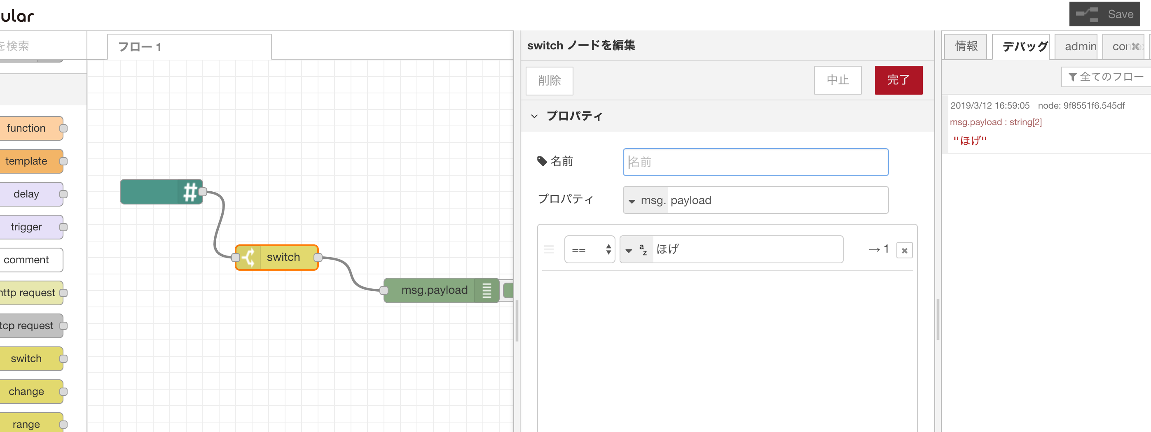Viewport: 1151px width, 432px height.
Task: Select the delay node in the palette
Action: 27,194
